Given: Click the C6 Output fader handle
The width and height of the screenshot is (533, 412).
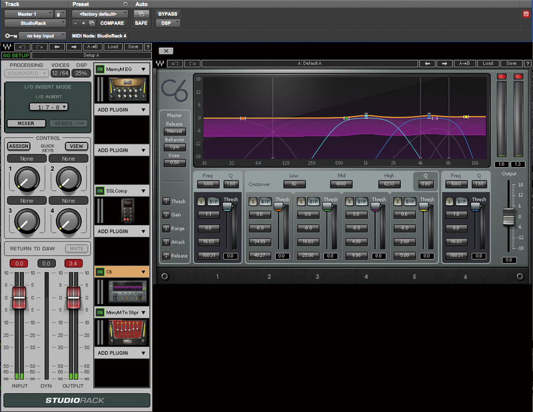Looking at the screenshot, I should point(508,217).
